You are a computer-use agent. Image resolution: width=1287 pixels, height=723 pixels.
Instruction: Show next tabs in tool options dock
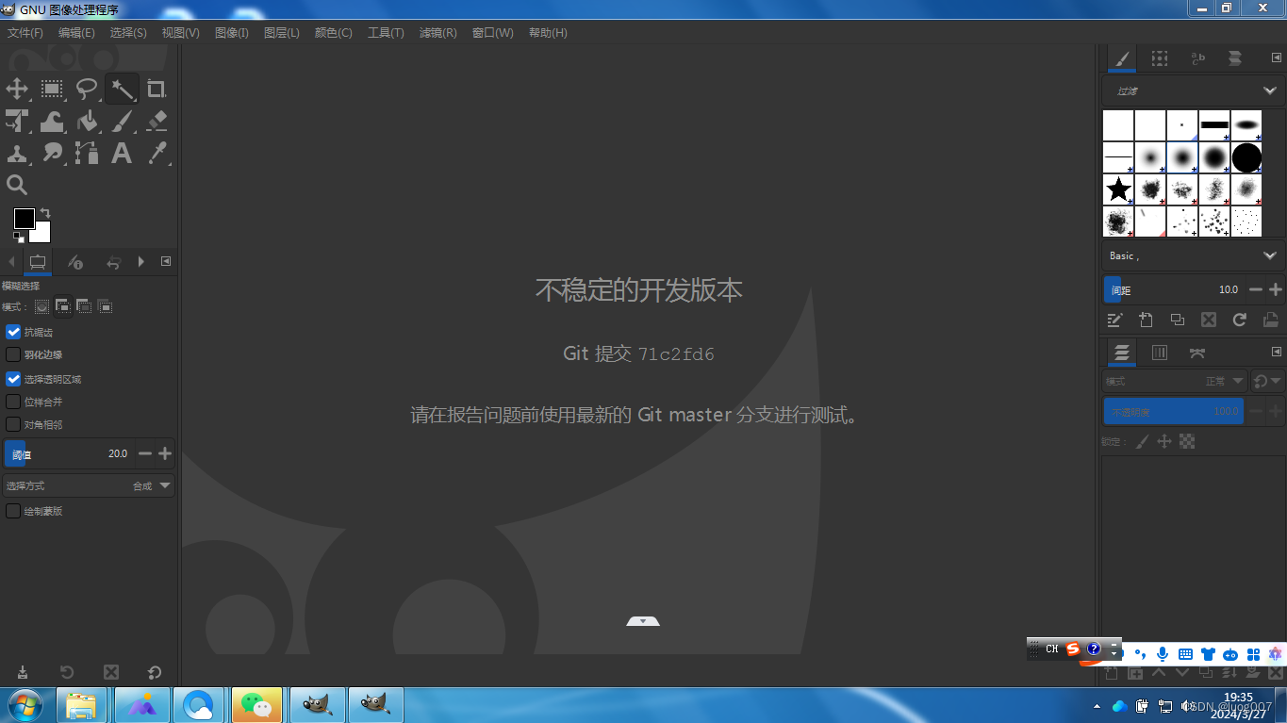(141, 261)
